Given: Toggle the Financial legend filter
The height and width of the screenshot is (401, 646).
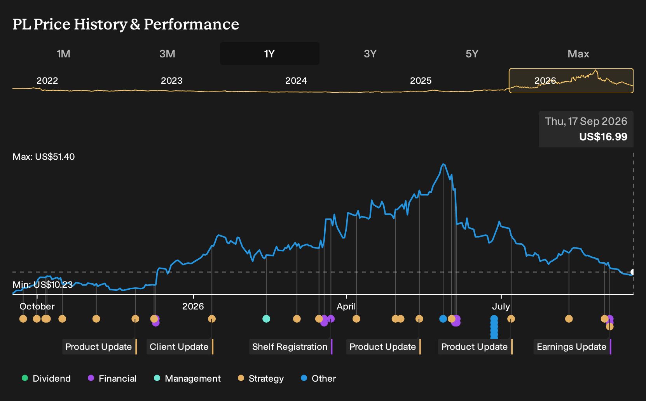Looking at the screenshot, I should click(x=112, y=379).
